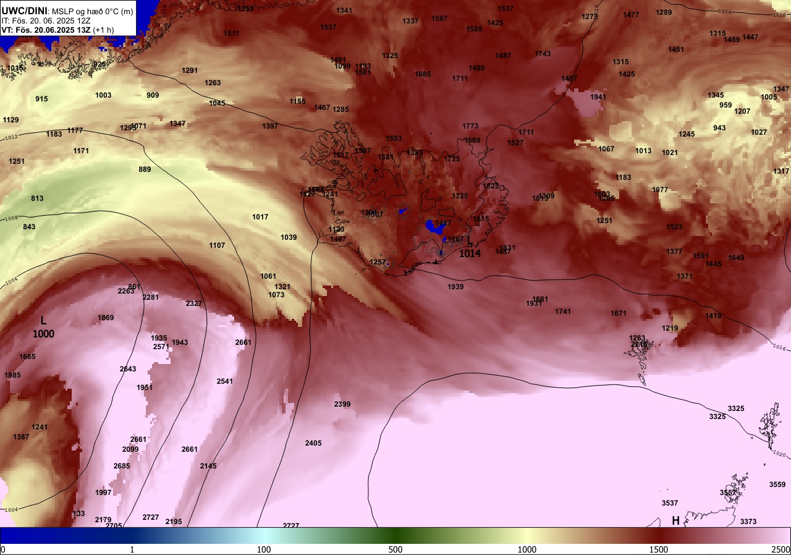Click the 1741 height value
Image resolution: width=791 pixels, height=555 pixels.
[563, 311]
